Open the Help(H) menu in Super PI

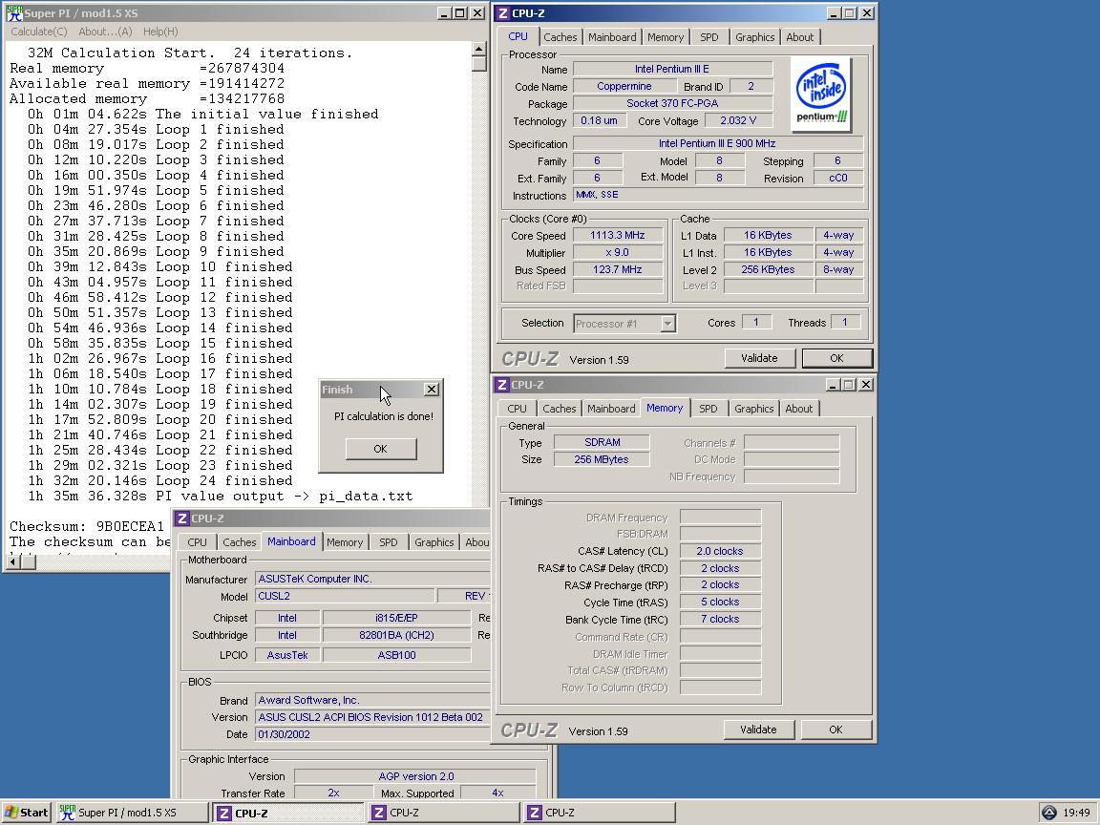160,32
